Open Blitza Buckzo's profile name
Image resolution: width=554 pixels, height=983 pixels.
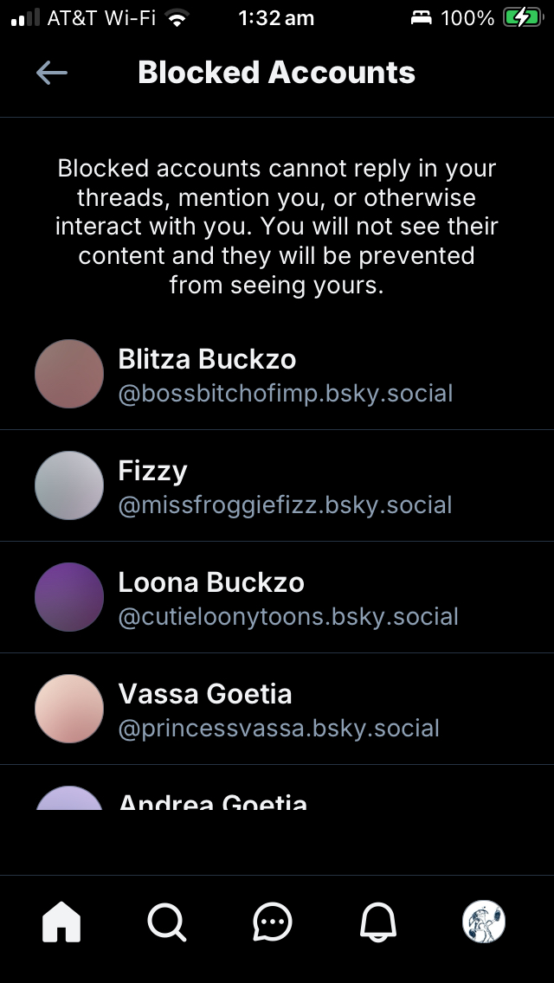[207, 359]
